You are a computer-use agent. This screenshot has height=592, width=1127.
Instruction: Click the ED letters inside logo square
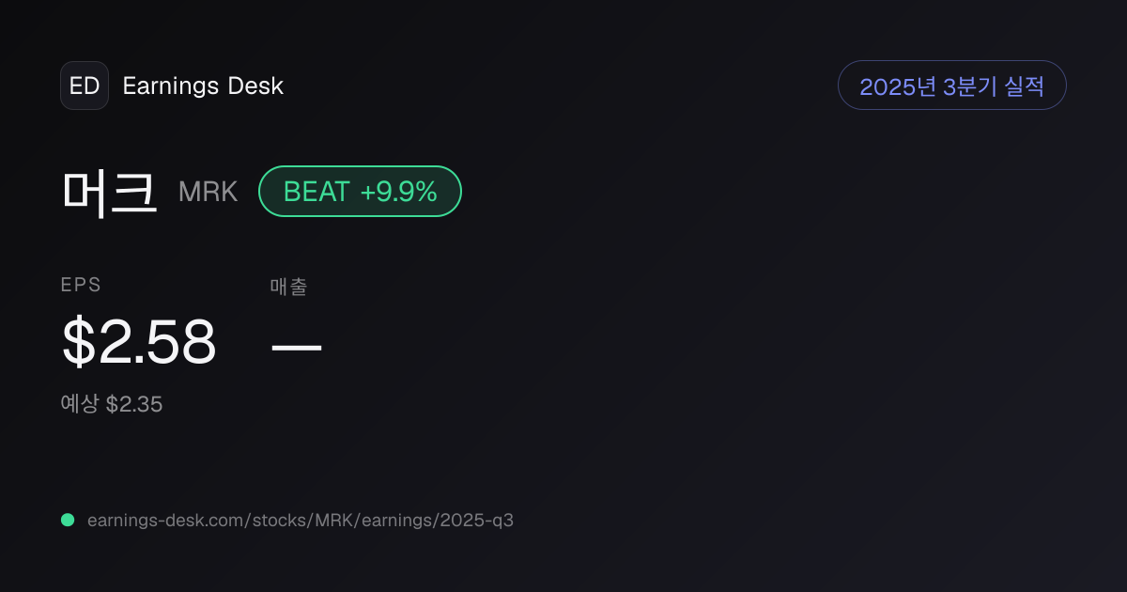[x=85, y=86]
